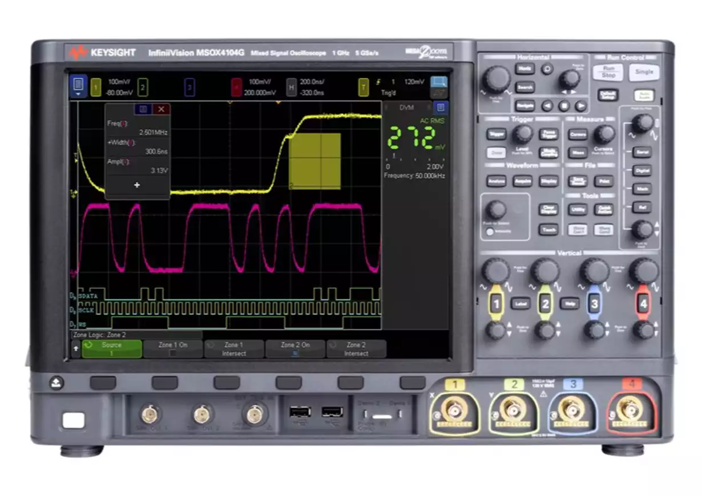
Task: Select the channel 2 green badge on screen
Action: tap(143, 87)
